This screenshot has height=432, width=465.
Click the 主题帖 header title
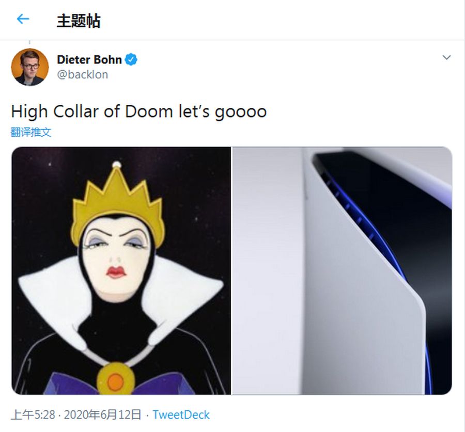point(79,21)
